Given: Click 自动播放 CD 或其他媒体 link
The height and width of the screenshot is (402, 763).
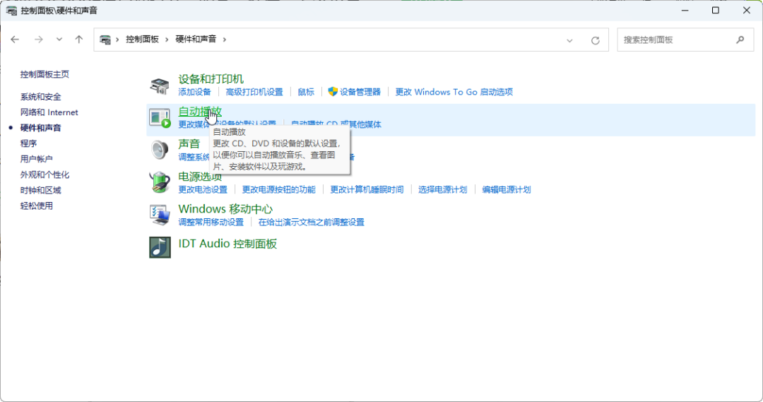Looking at the screenshot, I should tap(336, 124).
